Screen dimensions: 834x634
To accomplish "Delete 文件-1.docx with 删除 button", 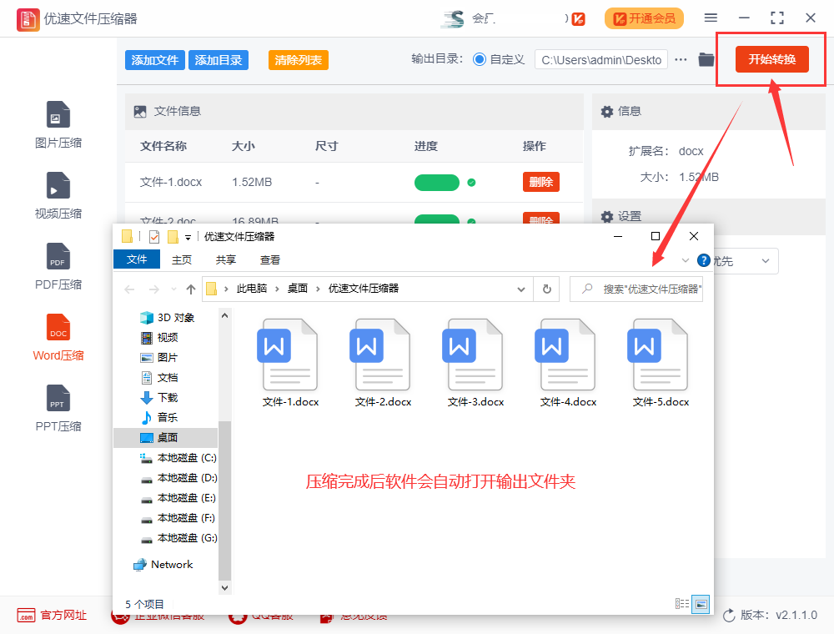I will point(541,182).
